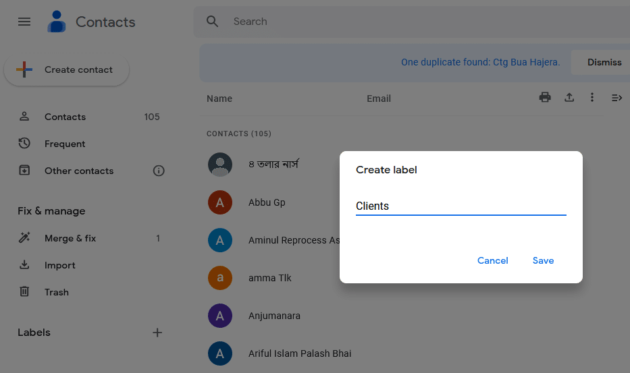Open the Other contacts section
630x373 pixels.
tap(79, 171)
